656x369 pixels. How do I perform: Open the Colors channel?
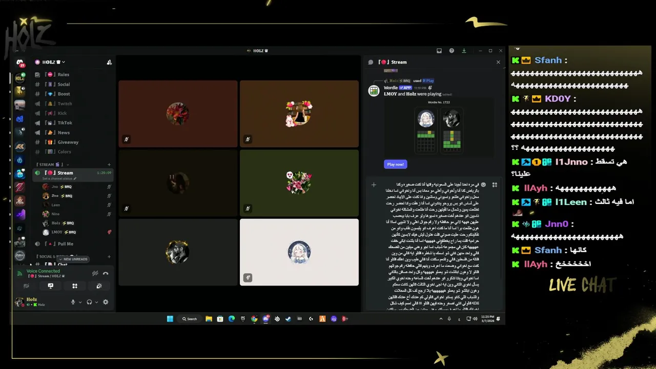pyautogui.click(x=73, y=152)
